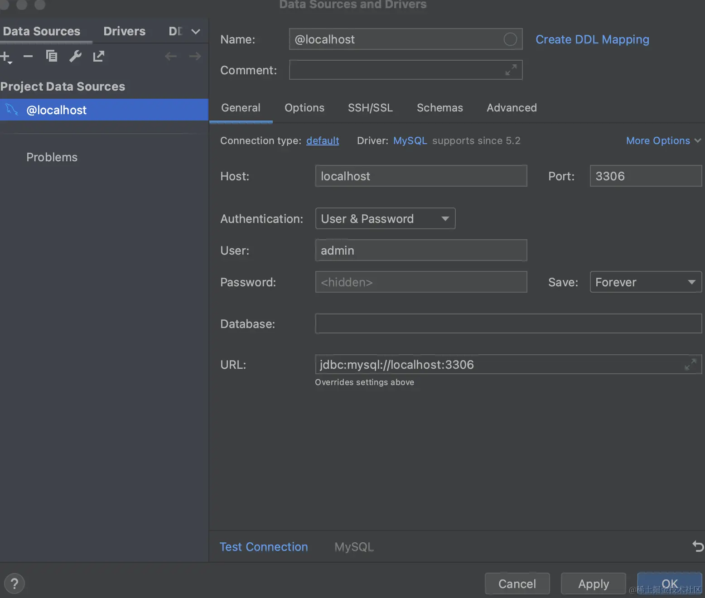Screen dimensions: 705x598
Task: Revert changes with undo arrow icon
Action: (x=698, y=546)
